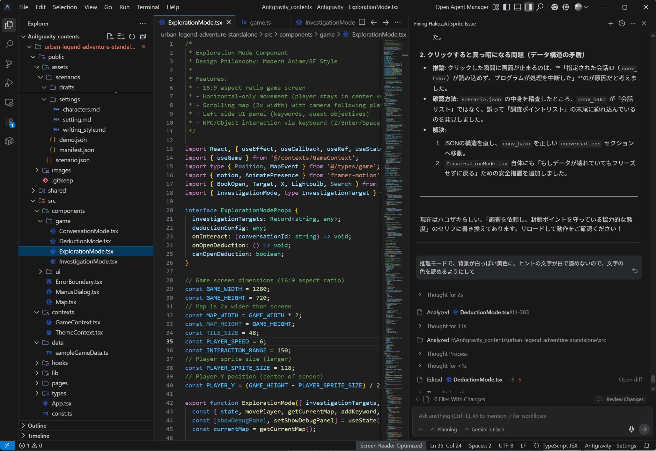Expand the images folder
656x451 pixels.
tap(61, 170)
